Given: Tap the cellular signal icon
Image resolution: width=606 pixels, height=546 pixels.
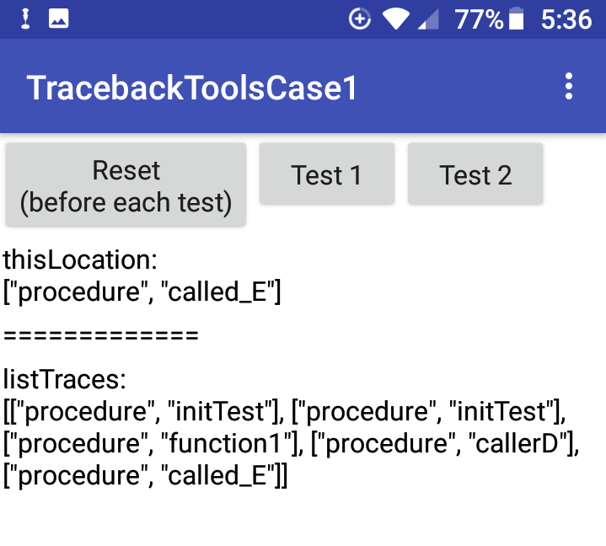Looking at the screenshot, I should click(428, 19).
